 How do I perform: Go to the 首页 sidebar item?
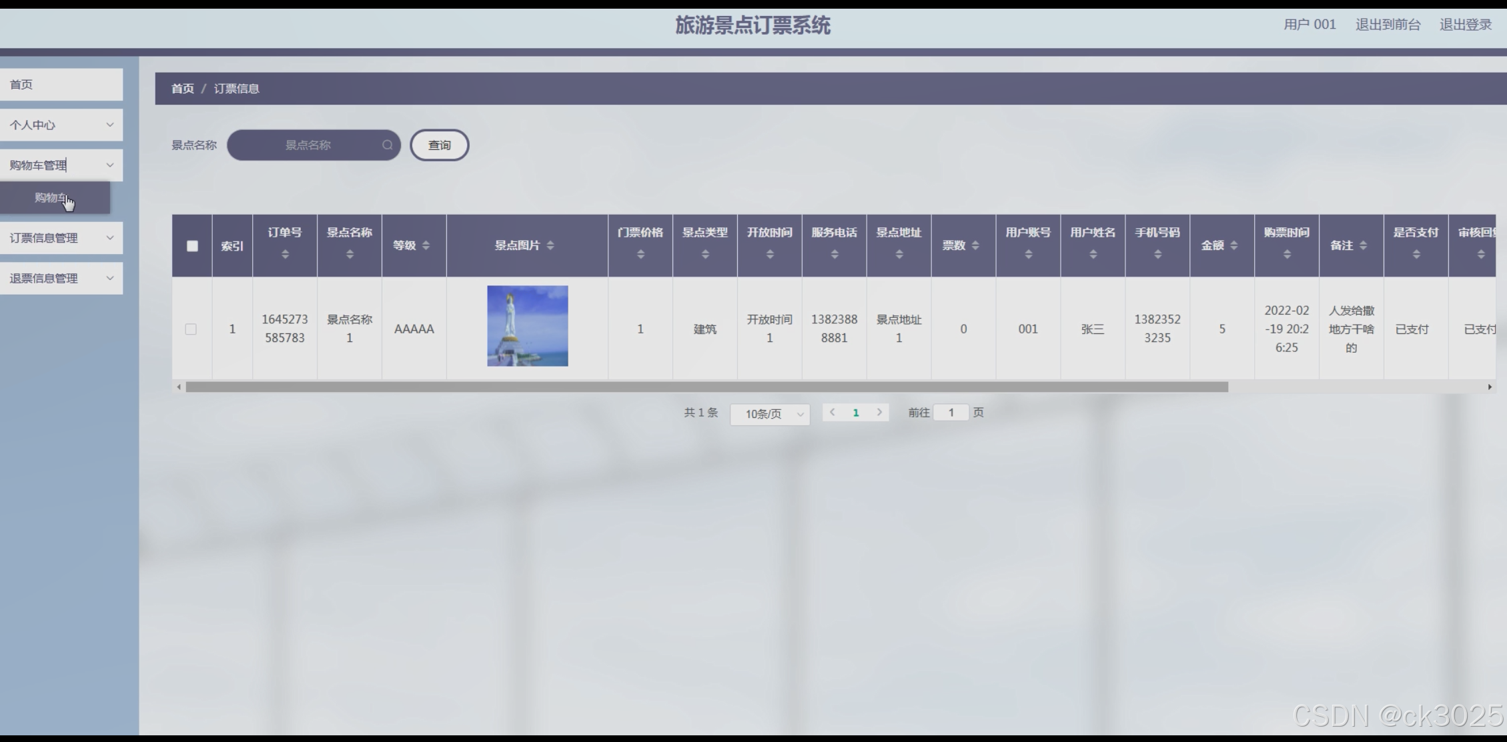pos(60,85)
